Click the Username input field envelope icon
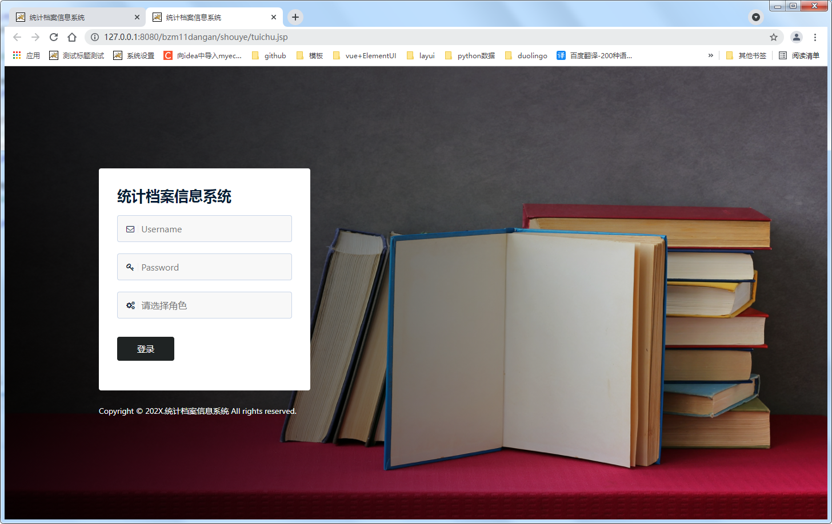The image size is (832, 524). tap(130, 228)
